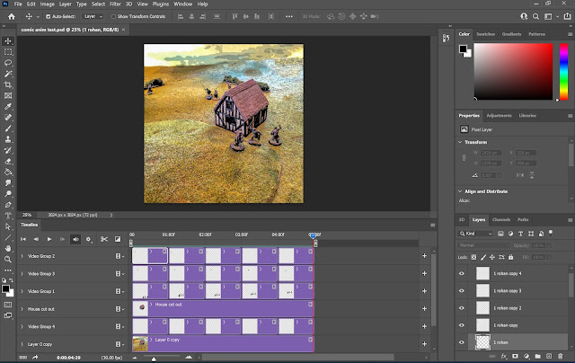The height and width of the screenshot is (363, 575).
Task: Mute timeline audio playback
Action: [75, 239]
